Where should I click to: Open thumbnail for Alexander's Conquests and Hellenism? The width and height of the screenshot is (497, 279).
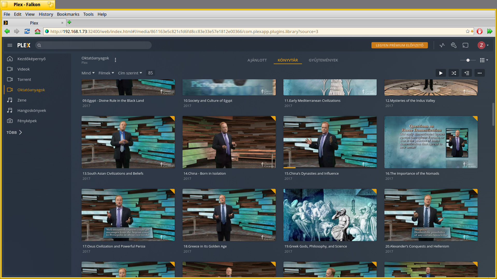tap(431, 215)
